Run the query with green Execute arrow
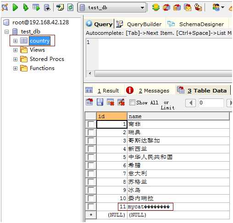Image resolution: width=233 pixels, height=223 pixels. point(15,7)
